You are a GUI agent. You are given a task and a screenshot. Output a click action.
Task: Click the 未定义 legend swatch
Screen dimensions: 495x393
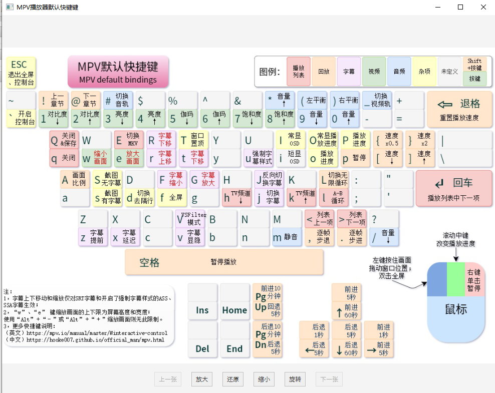[x=449, y=72]
